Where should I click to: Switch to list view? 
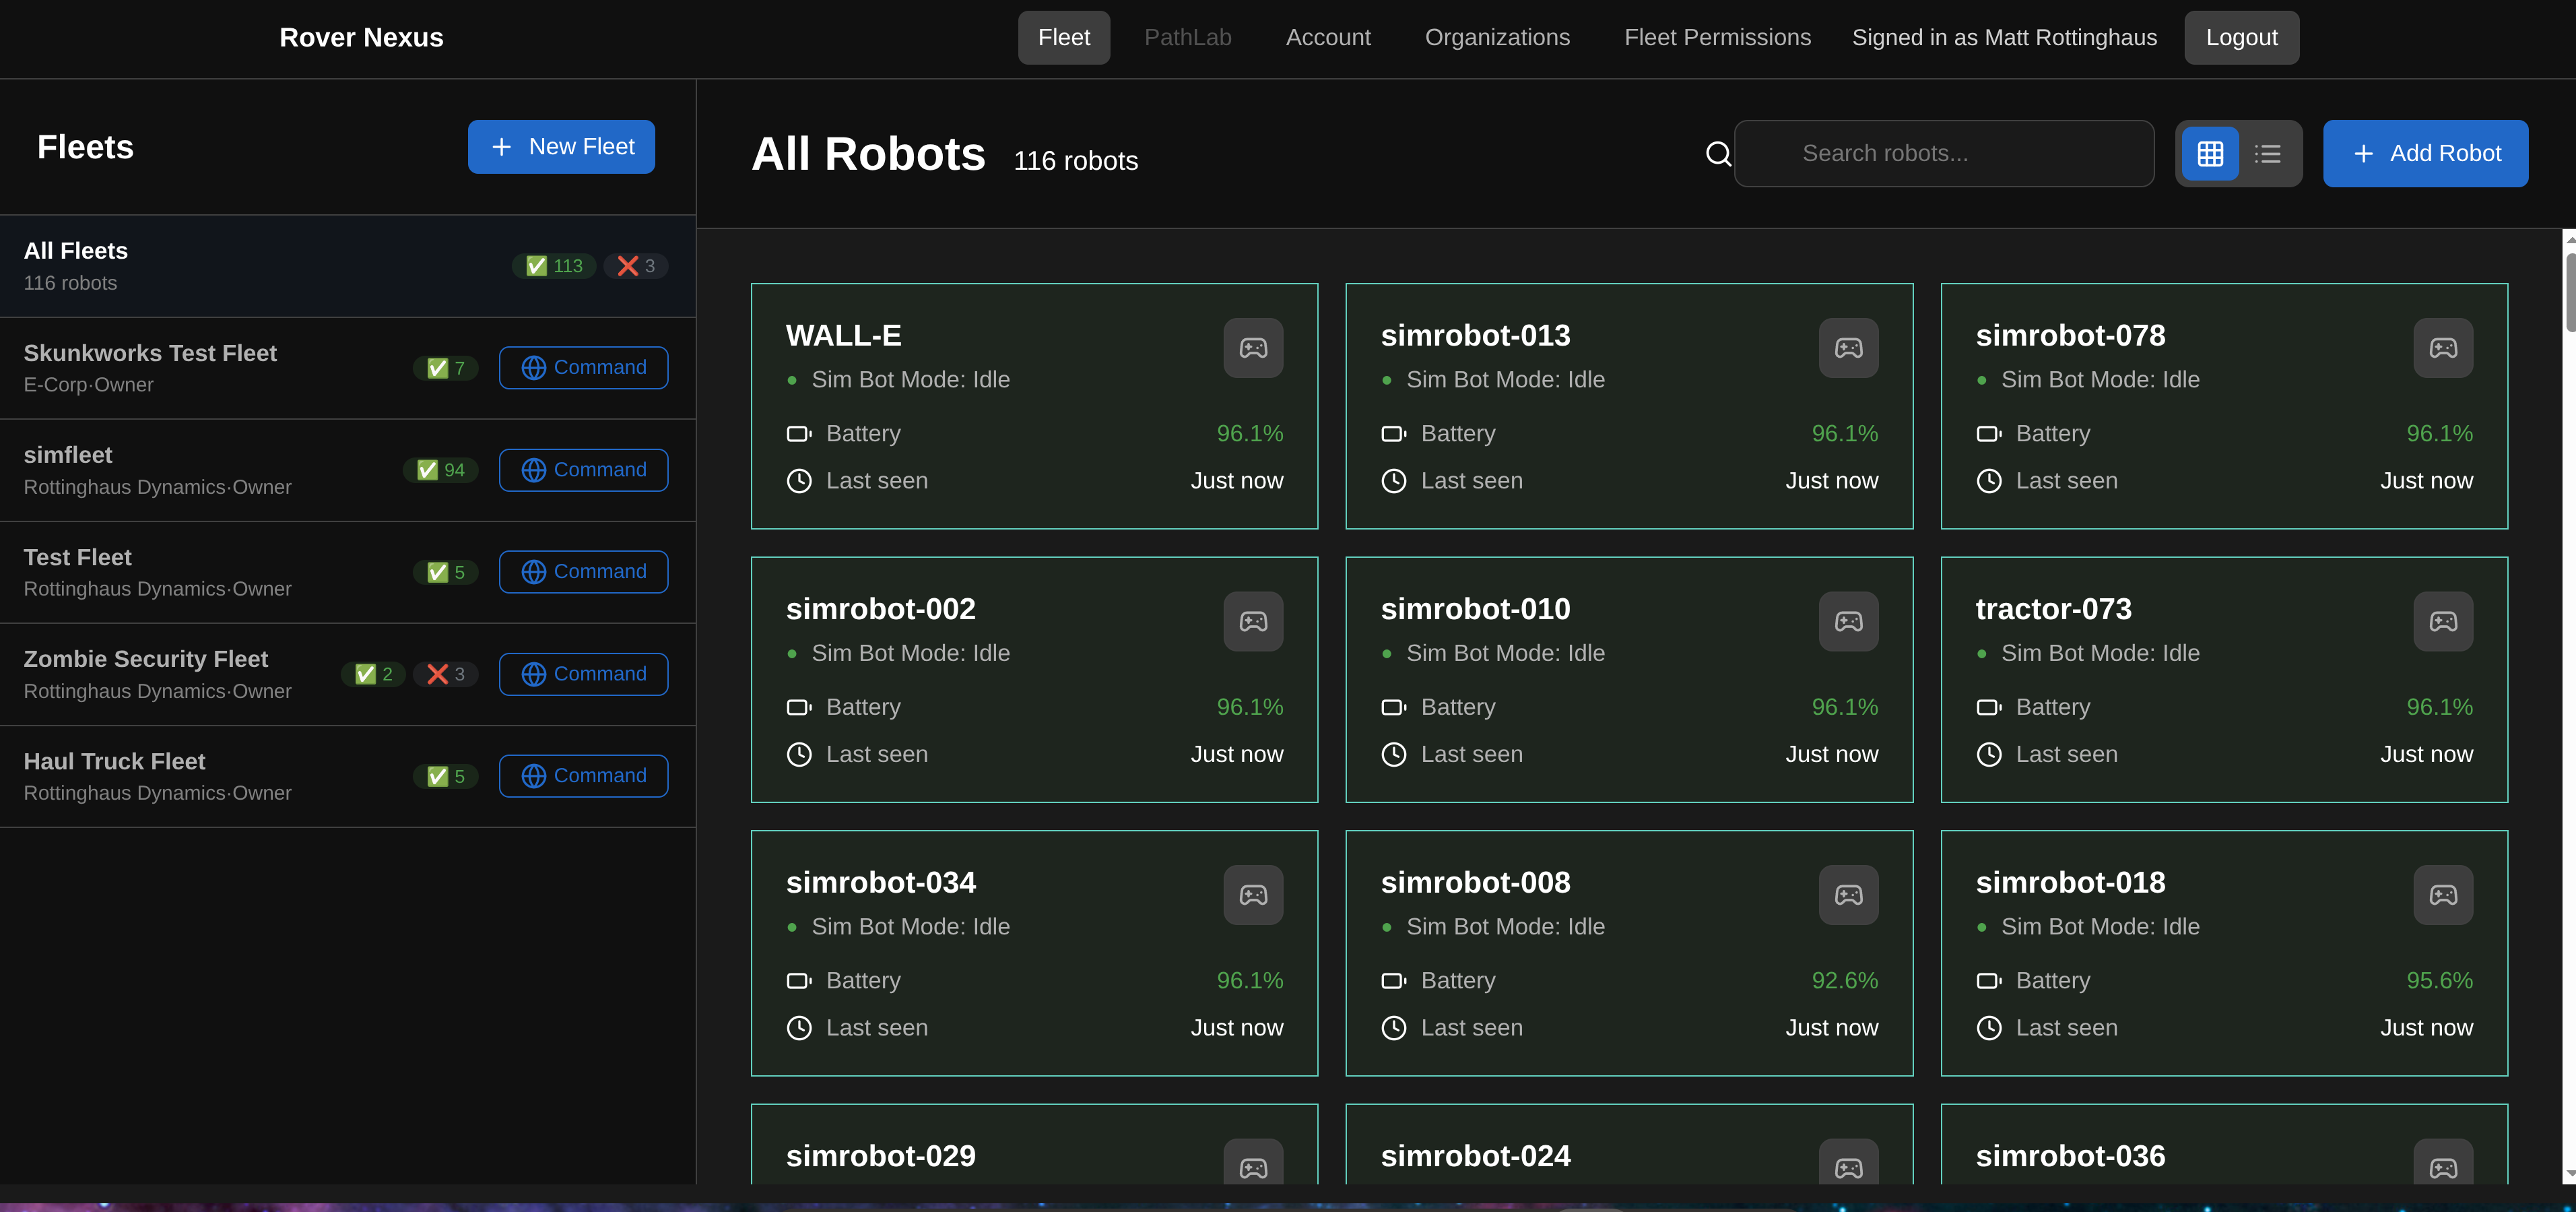pyautogui.click(x=2268, y=154)
